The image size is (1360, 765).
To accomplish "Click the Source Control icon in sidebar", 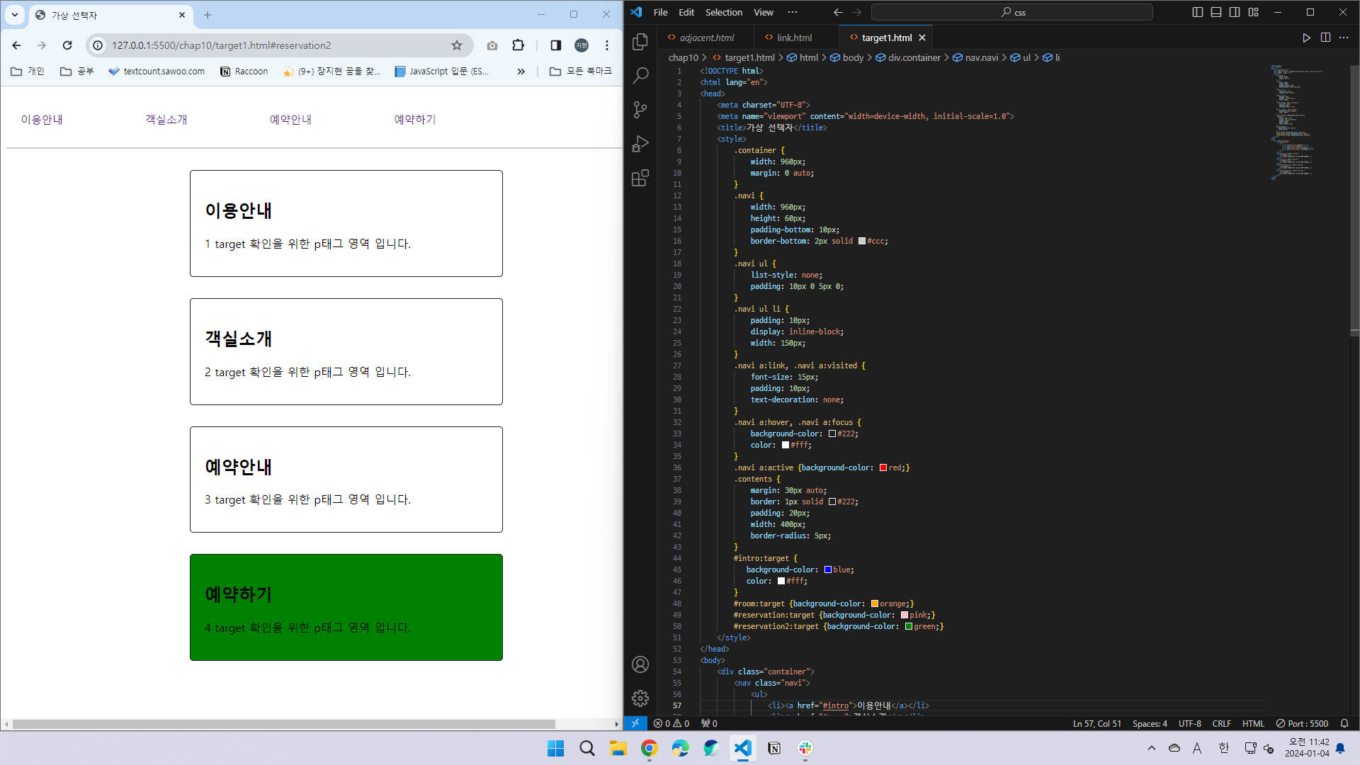I will tap(640, 110).
